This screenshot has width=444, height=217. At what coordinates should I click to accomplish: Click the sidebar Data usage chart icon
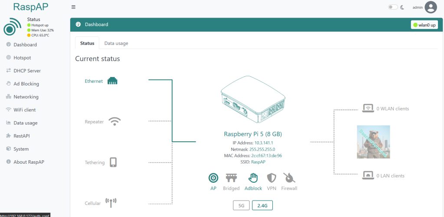click(8, 123)
